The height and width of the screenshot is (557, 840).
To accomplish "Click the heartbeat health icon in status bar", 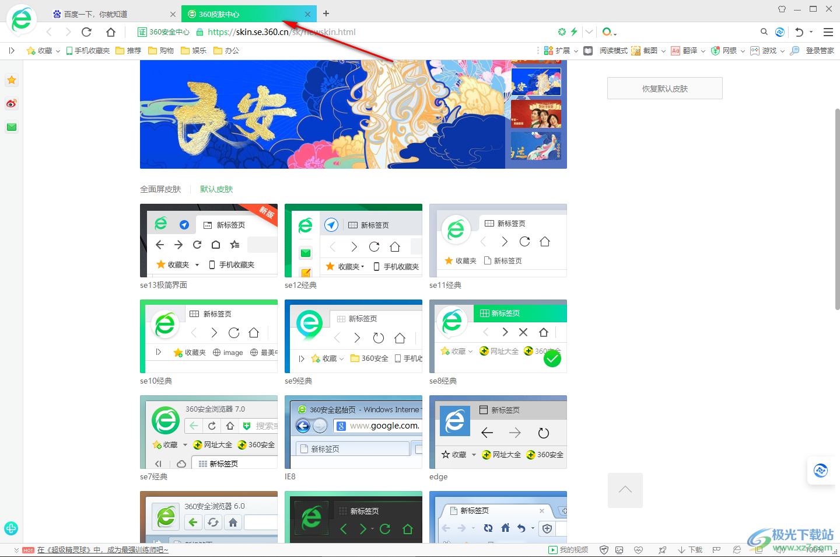I will [639, 550].
